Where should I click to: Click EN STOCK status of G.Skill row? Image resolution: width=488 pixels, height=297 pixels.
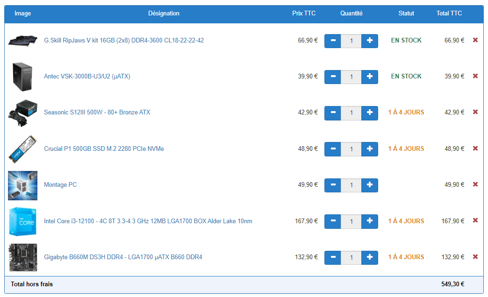pyautogui.click(x=406, y=41)
